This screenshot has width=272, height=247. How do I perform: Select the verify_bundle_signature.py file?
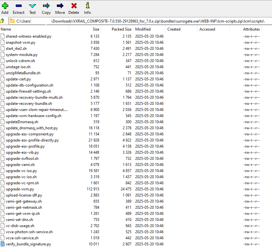pyautogui.click(x=28, y=244)
